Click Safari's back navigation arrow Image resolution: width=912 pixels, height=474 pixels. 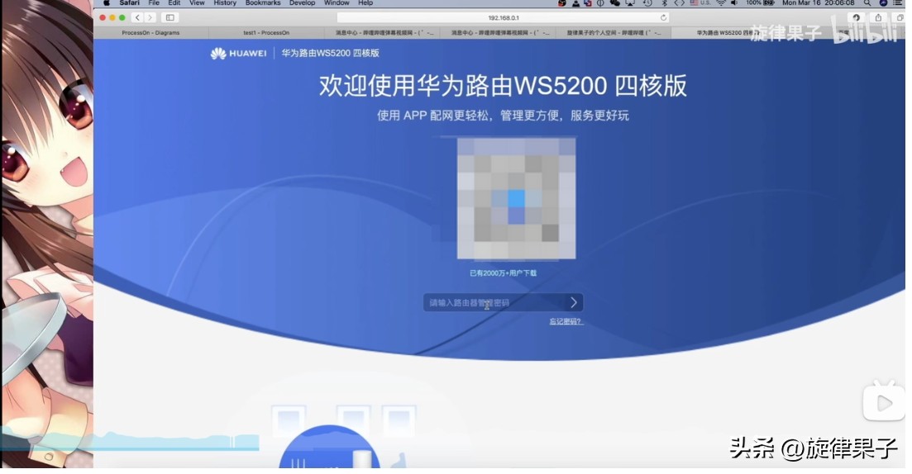point(137,17)
